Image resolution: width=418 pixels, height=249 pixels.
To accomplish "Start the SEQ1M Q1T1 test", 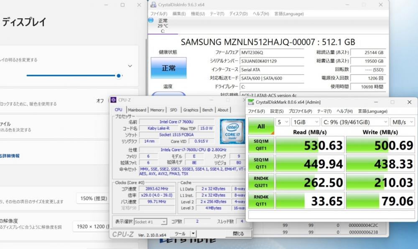I will [x=261, y=163].
